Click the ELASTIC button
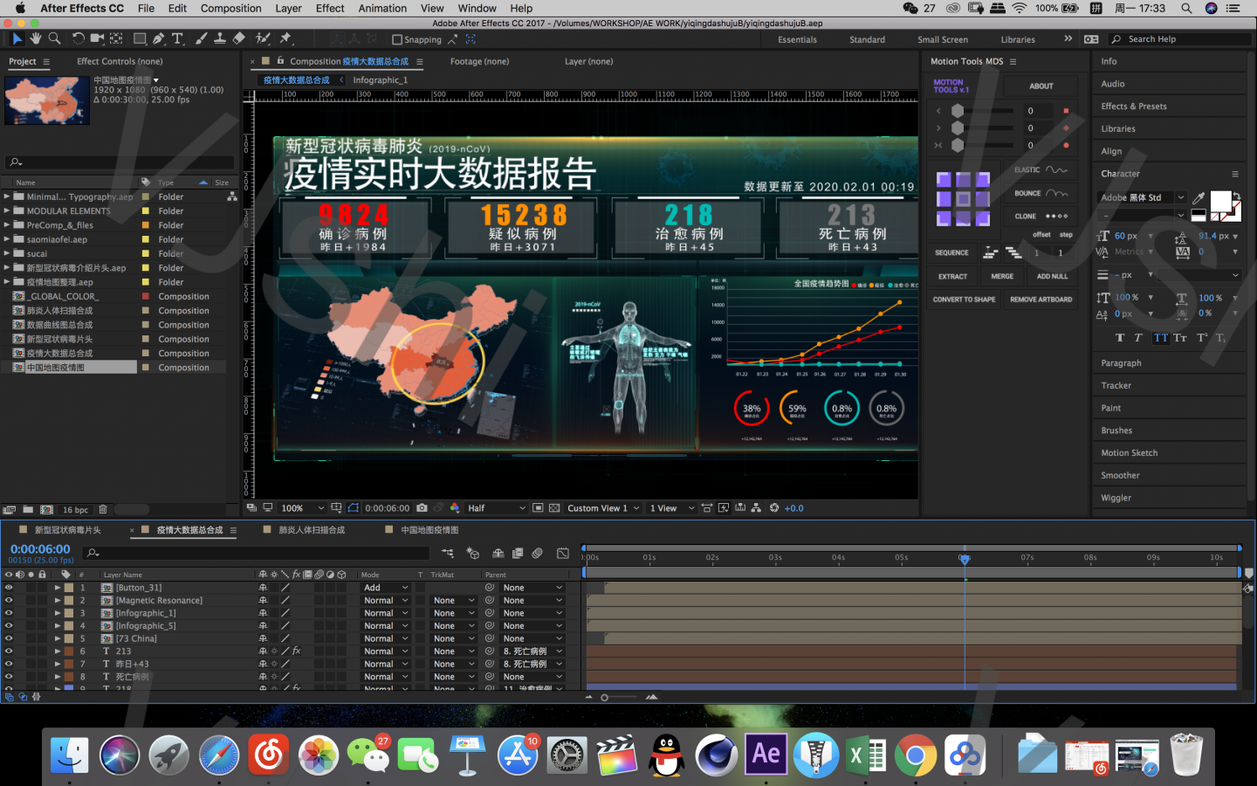Viewport: 1257px width, 786px height. [1041, 169]
